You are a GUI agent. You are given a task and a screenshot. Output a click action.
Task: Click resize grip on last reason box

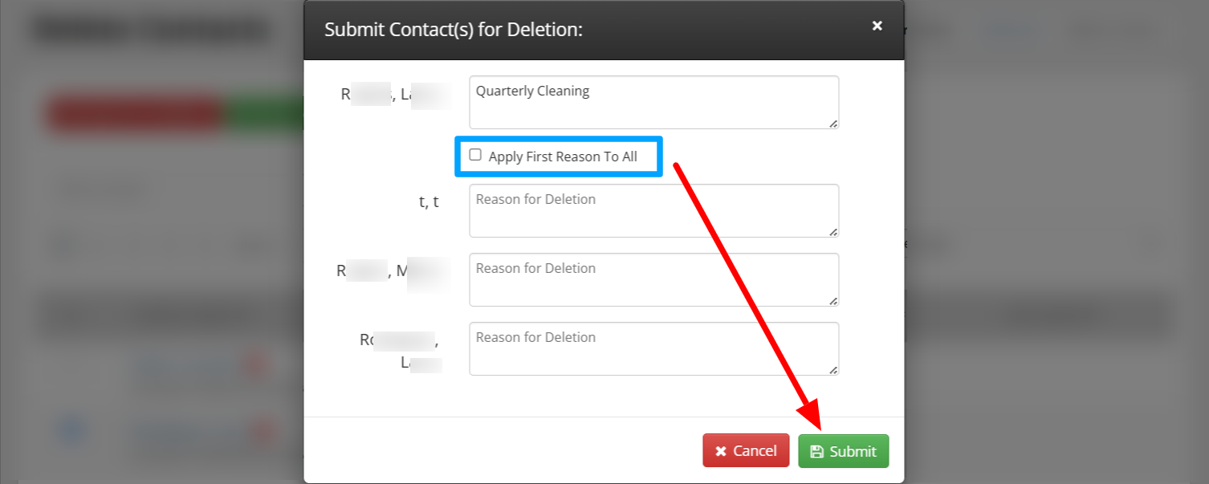point(833,369)
